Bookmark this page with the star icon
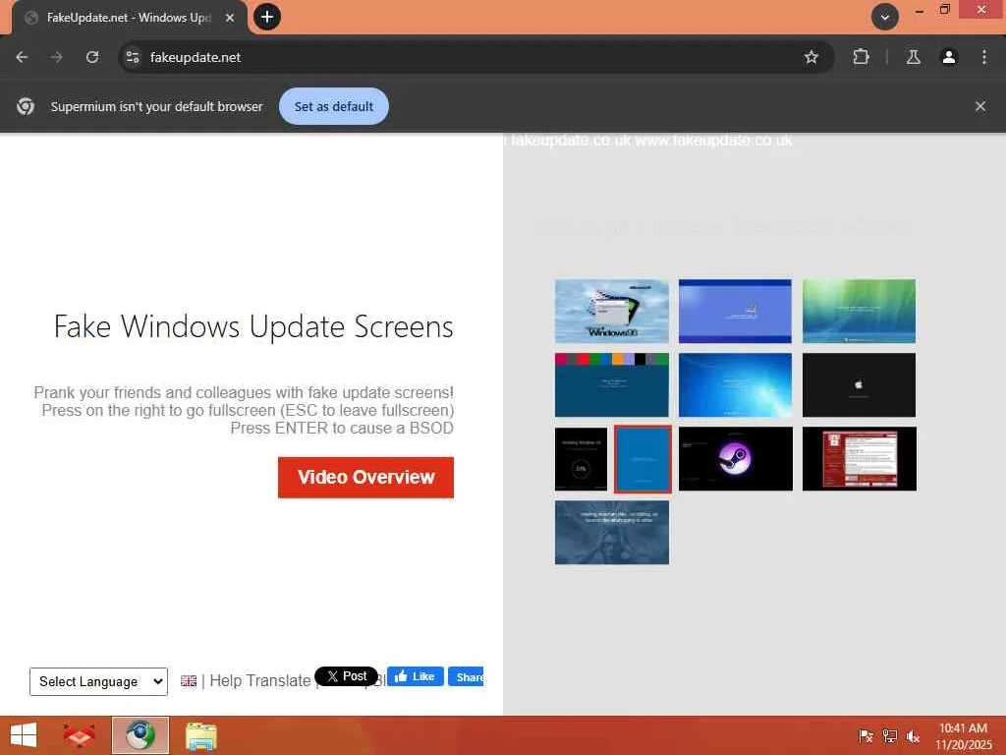 pos(810,57)
